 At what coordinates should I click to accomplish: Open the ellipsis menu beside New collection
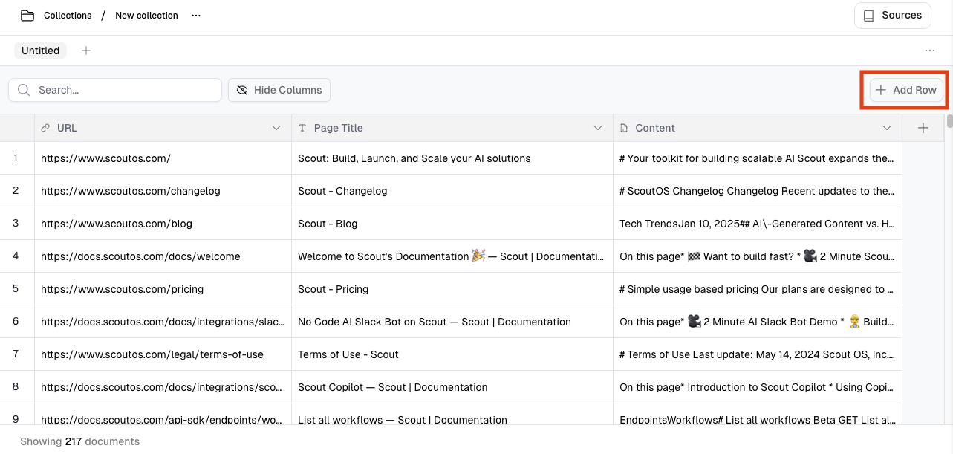[x=196, y=16]
